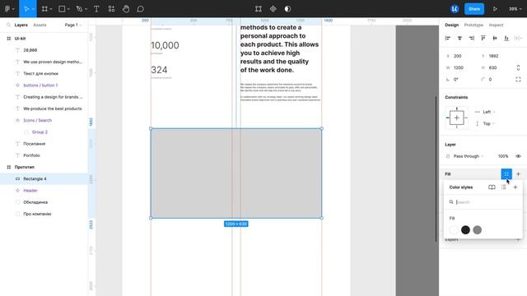The width and height of the screenshot is (527, 296).
Task: Click the Fill style button
Action: pos(506,173)
